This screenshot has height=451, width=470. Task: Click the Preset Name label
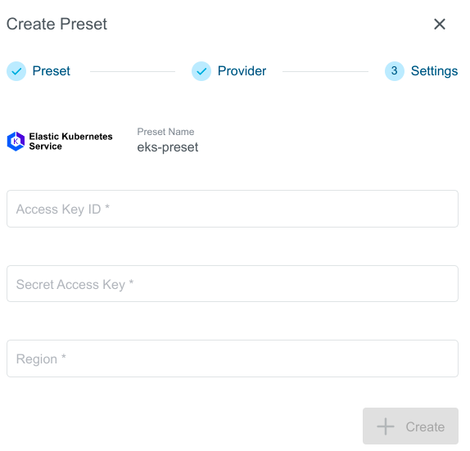pos(165,132)
